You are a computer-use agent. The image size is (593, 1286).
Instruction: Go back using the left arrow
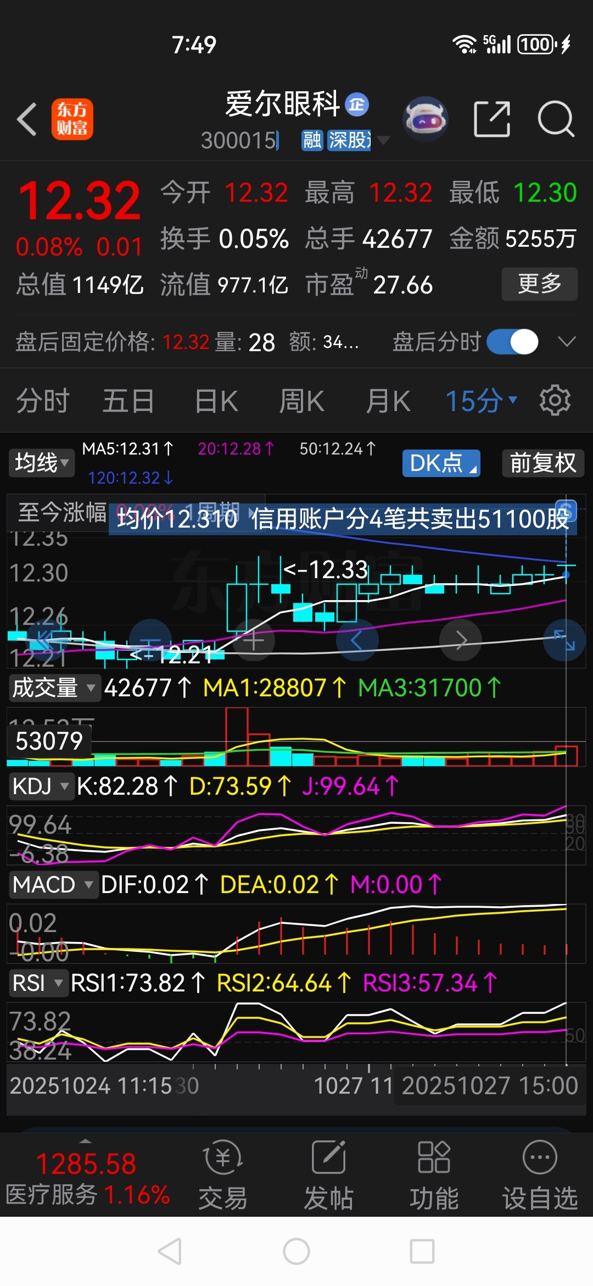27,119
